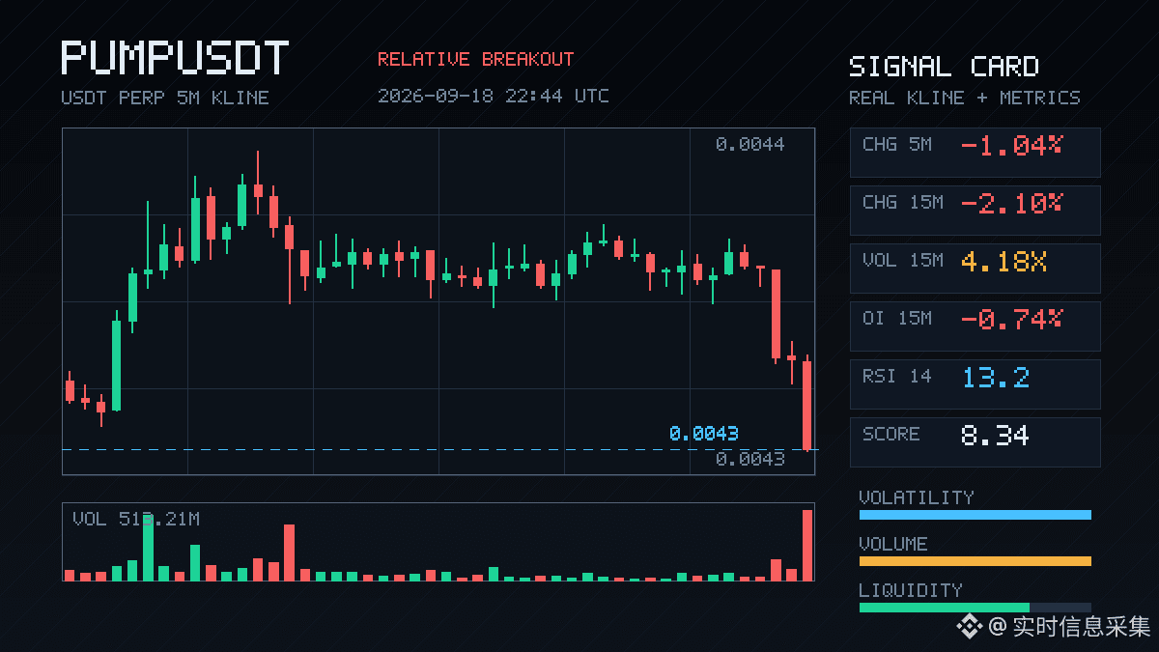Click the PUMPUSDT symbol title
Viewport: 1159px width, 652px height.
[x=175, y=58]
